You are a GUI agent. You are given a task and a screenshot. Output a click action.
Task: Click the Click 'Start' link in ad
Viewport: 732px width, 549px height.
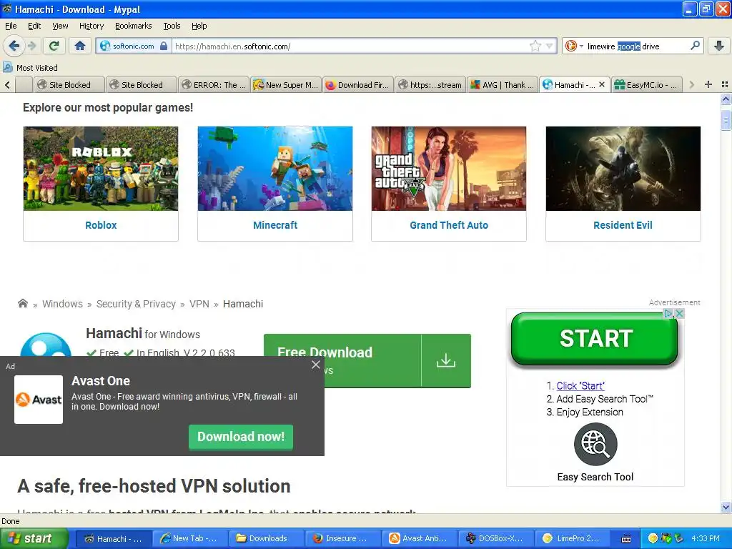[x=580, y=385]
